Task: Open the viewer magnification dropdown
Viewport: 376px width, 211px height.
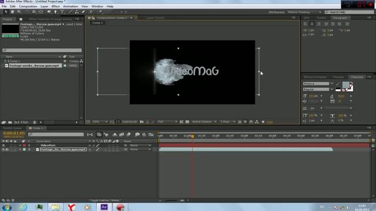Action: pos(100,122)
